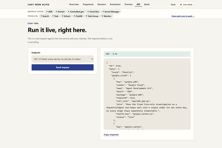Click the '"key": "gemini_vertex"' line
The image size is (222, 148).
129,127
